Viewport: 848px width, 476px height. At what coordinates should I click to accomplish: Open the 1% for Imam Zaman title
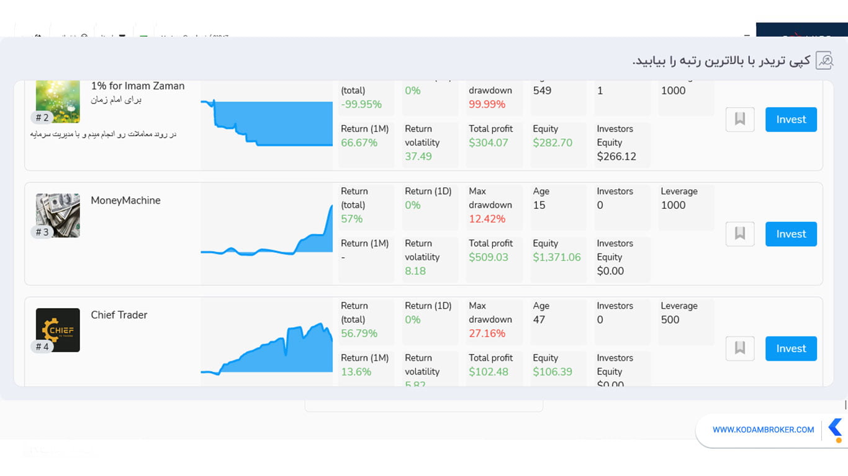(138, 86)
